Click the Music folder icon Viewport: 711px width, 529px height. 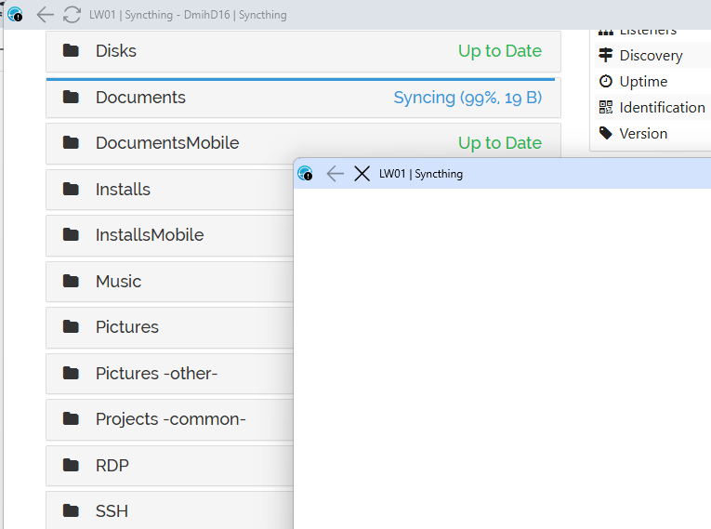(x=71, y=281)
